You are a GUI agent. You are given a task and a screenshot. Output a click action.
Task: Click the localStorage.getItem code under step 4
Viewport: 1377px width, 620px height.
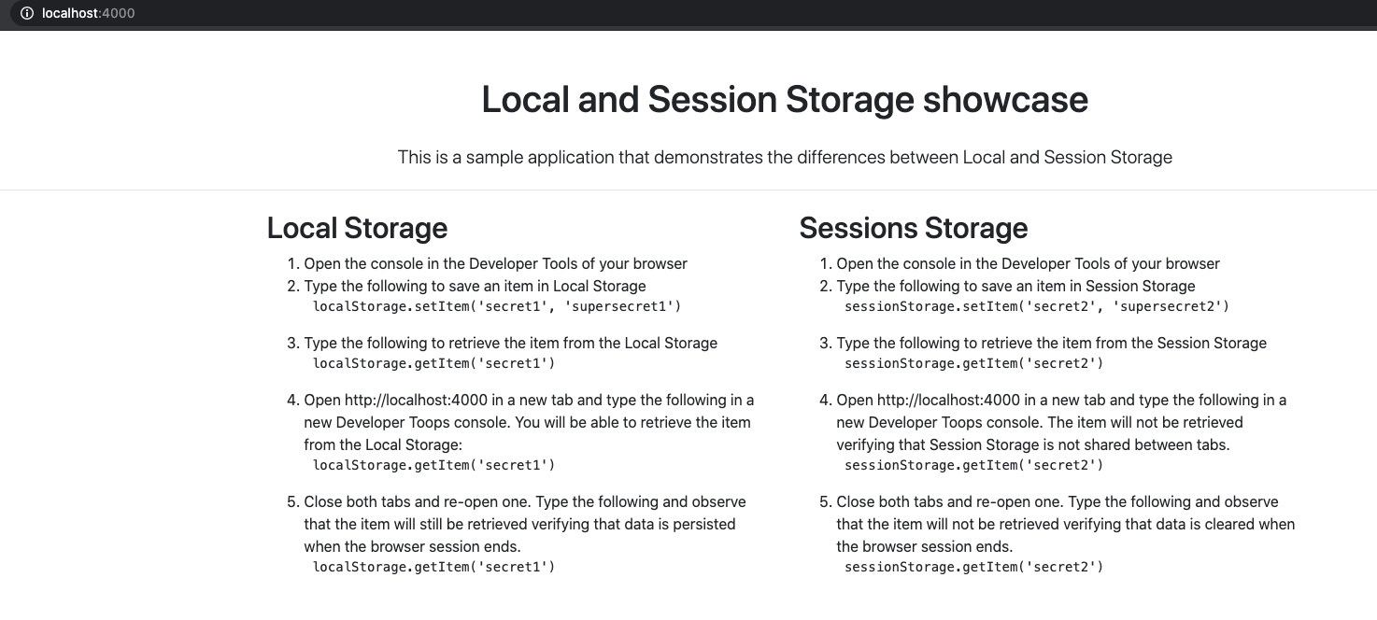433,465
